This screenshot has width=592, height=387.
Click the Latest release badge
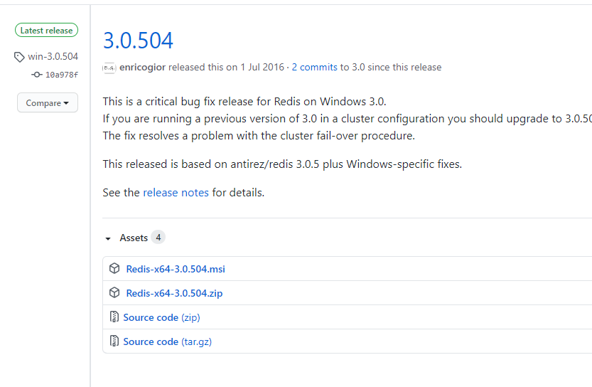pos(46,30)
